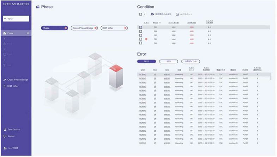This screenshot has width=277, height=157.
Task: Click the Phase icon in the sidebar
Action: (5, 33)
